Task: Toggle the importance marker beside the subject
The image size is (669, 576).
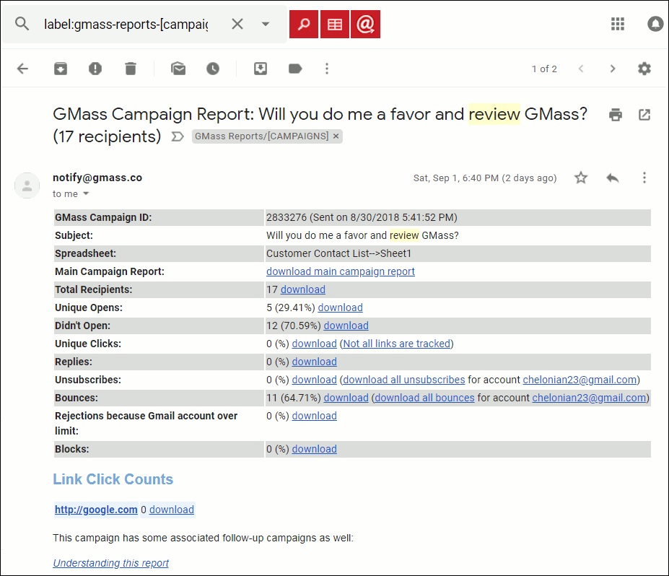Action: (177, 136)
